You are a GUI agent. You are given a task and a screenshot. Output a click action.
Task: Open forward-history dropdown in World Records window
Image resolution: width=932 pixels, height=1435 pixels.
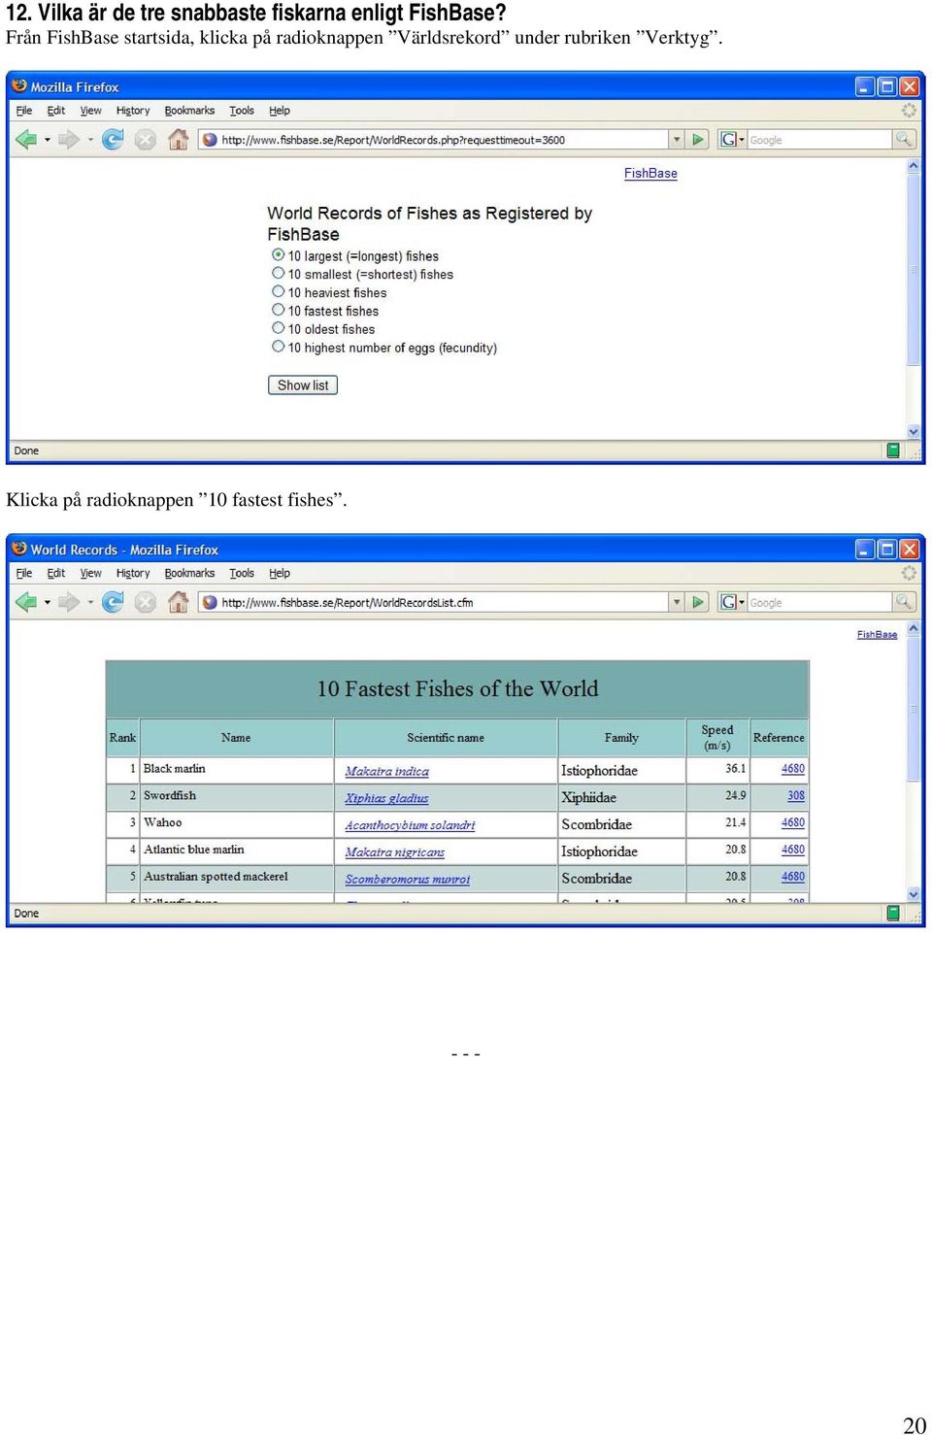(x=90, y=603)
